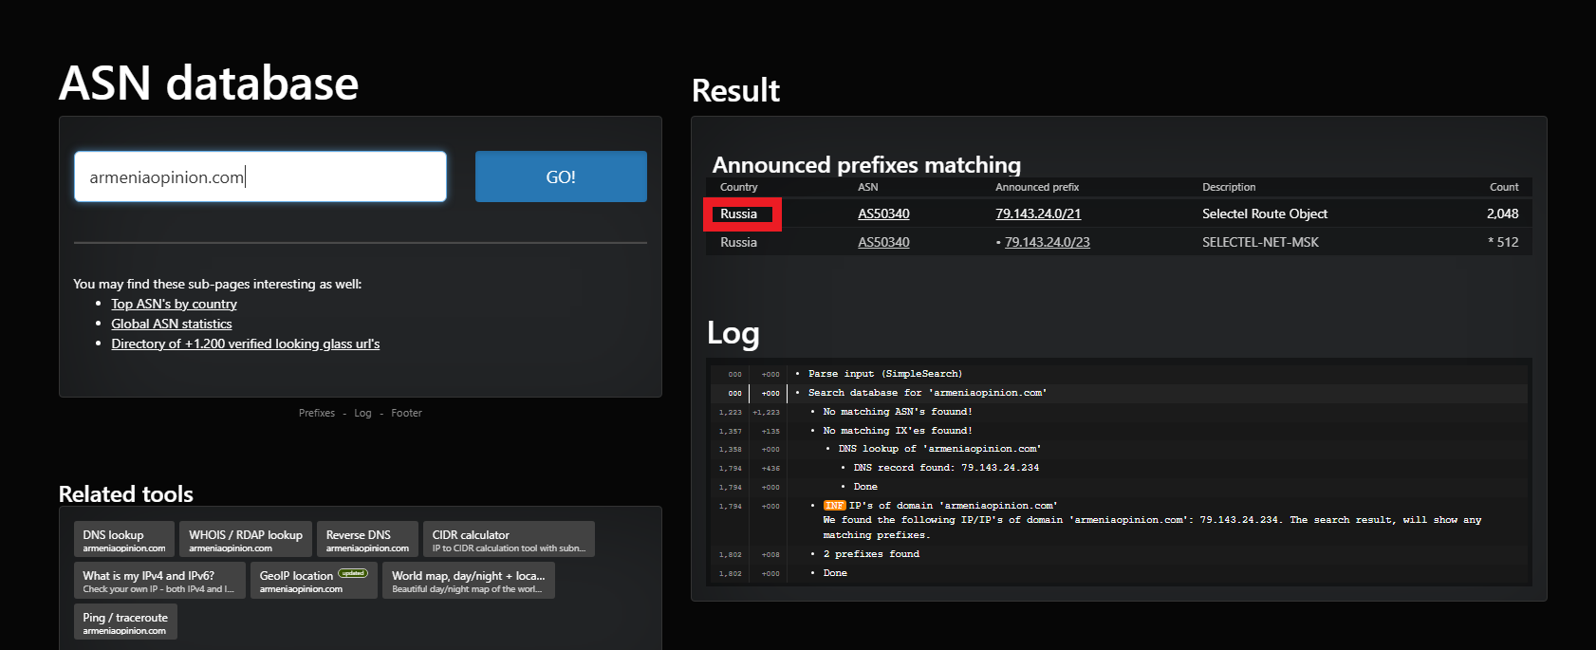
Task: Jump to Prefixes section anchor
Action: 316,413
